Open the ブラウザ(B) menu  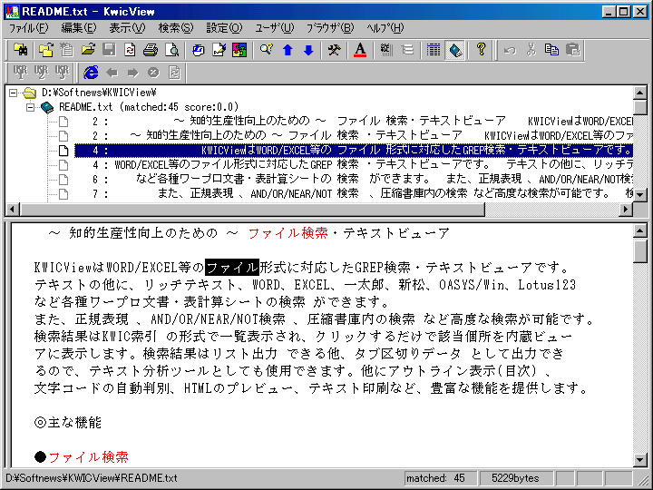tap(330, 28)
